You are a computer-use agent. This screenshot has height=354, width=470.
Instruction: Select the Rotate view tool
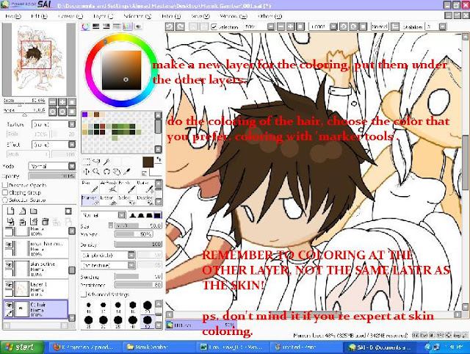click(x=106, y=172)
